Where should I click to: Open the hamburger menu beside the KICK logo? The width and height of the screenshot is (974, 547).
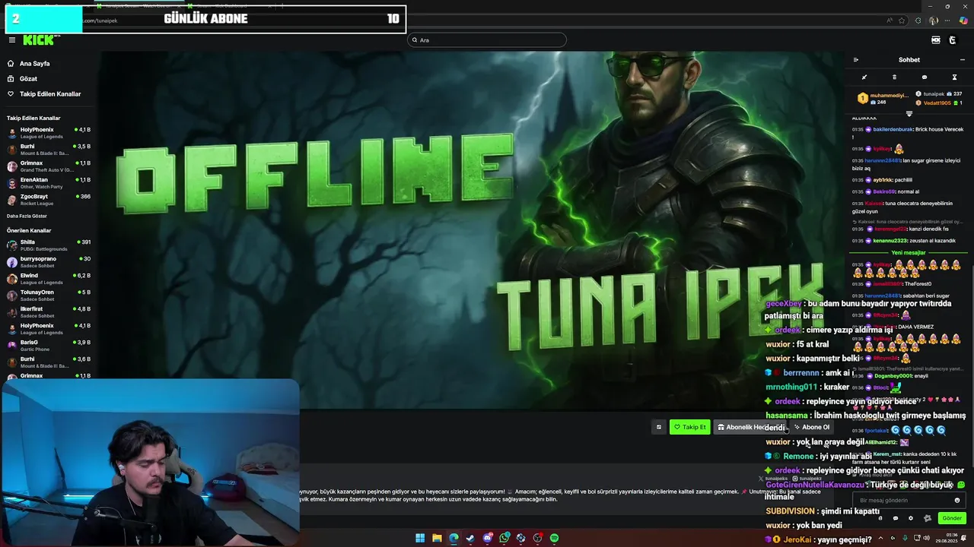[12, 40]
